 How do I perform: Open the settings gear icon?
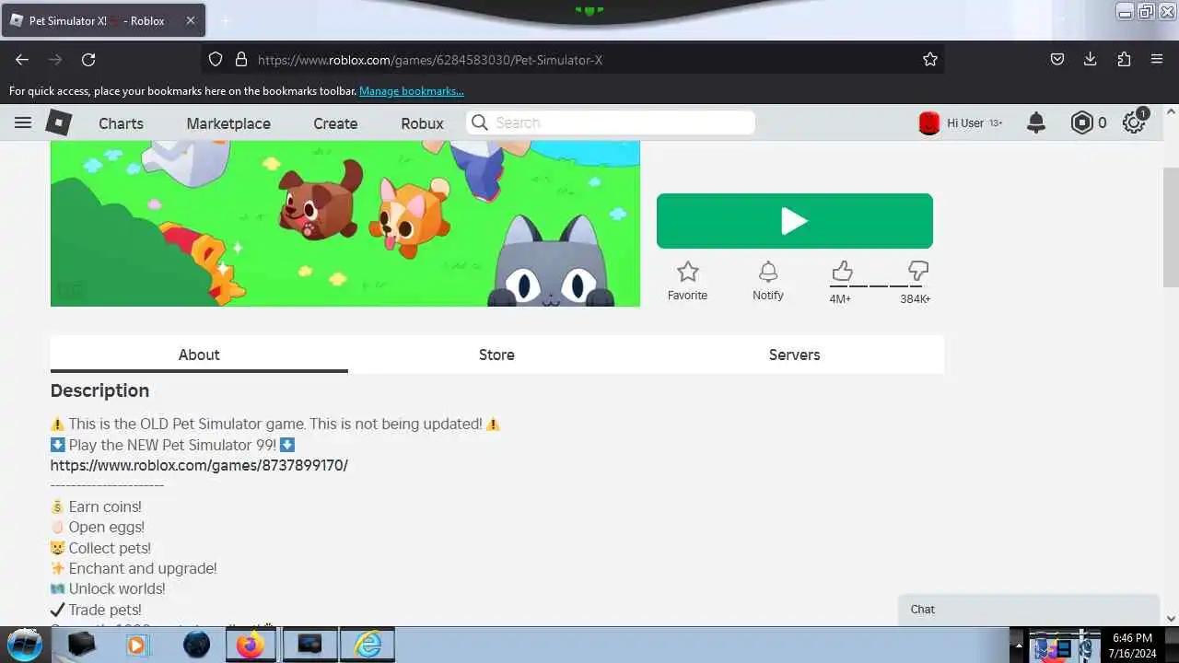(x=1133, y=122)
